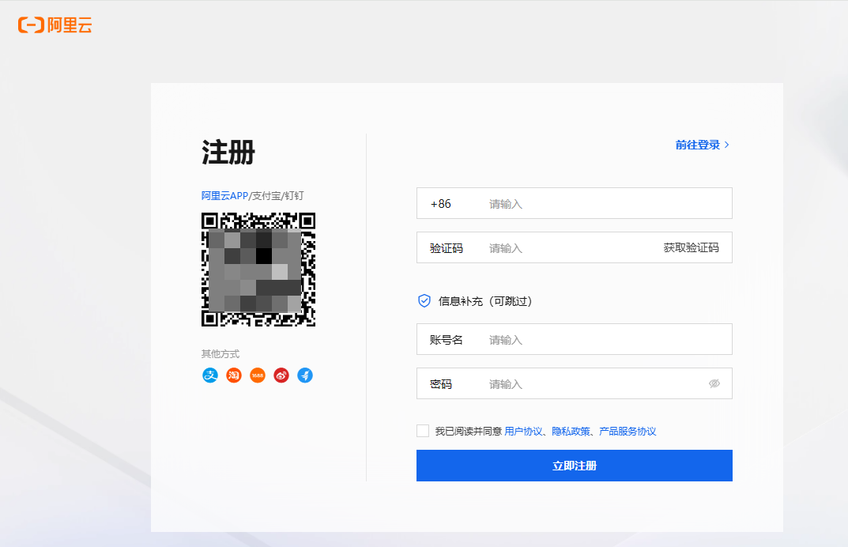The height and width of the screenshot is (547, 848).
Task: Click the registration QR code
Action: click(x=258, y=270)
